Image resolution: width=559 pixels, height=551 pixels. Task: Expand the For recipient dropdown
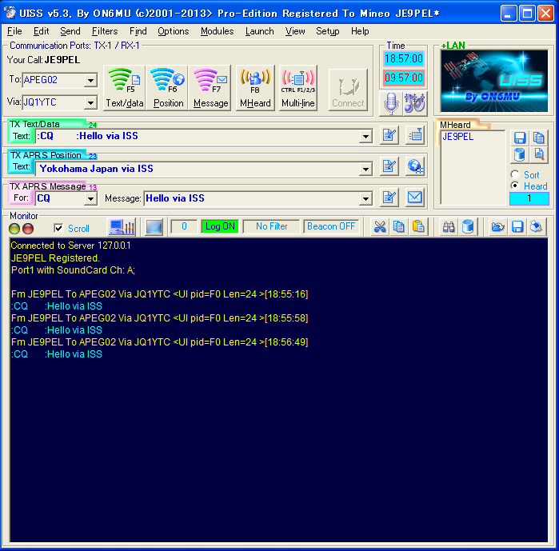pos(91,199)
